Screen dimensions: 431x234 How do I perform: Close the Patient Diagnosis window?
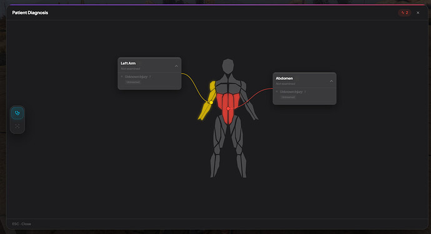coord(418,12)
